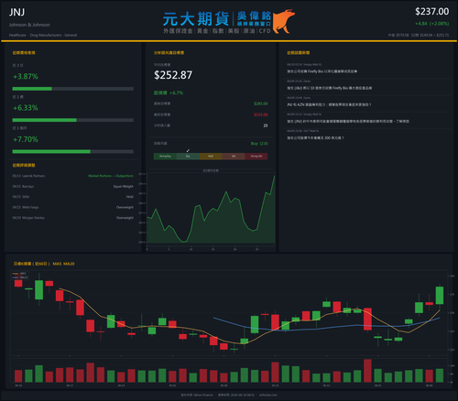The width and height of the screenshot is (458, 401).
Task: Click the white marker above the rating scale
Action: point(188,151)
